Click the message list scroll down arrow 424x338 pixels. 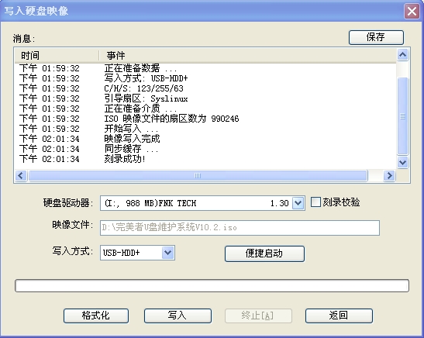tap(402, 163)
